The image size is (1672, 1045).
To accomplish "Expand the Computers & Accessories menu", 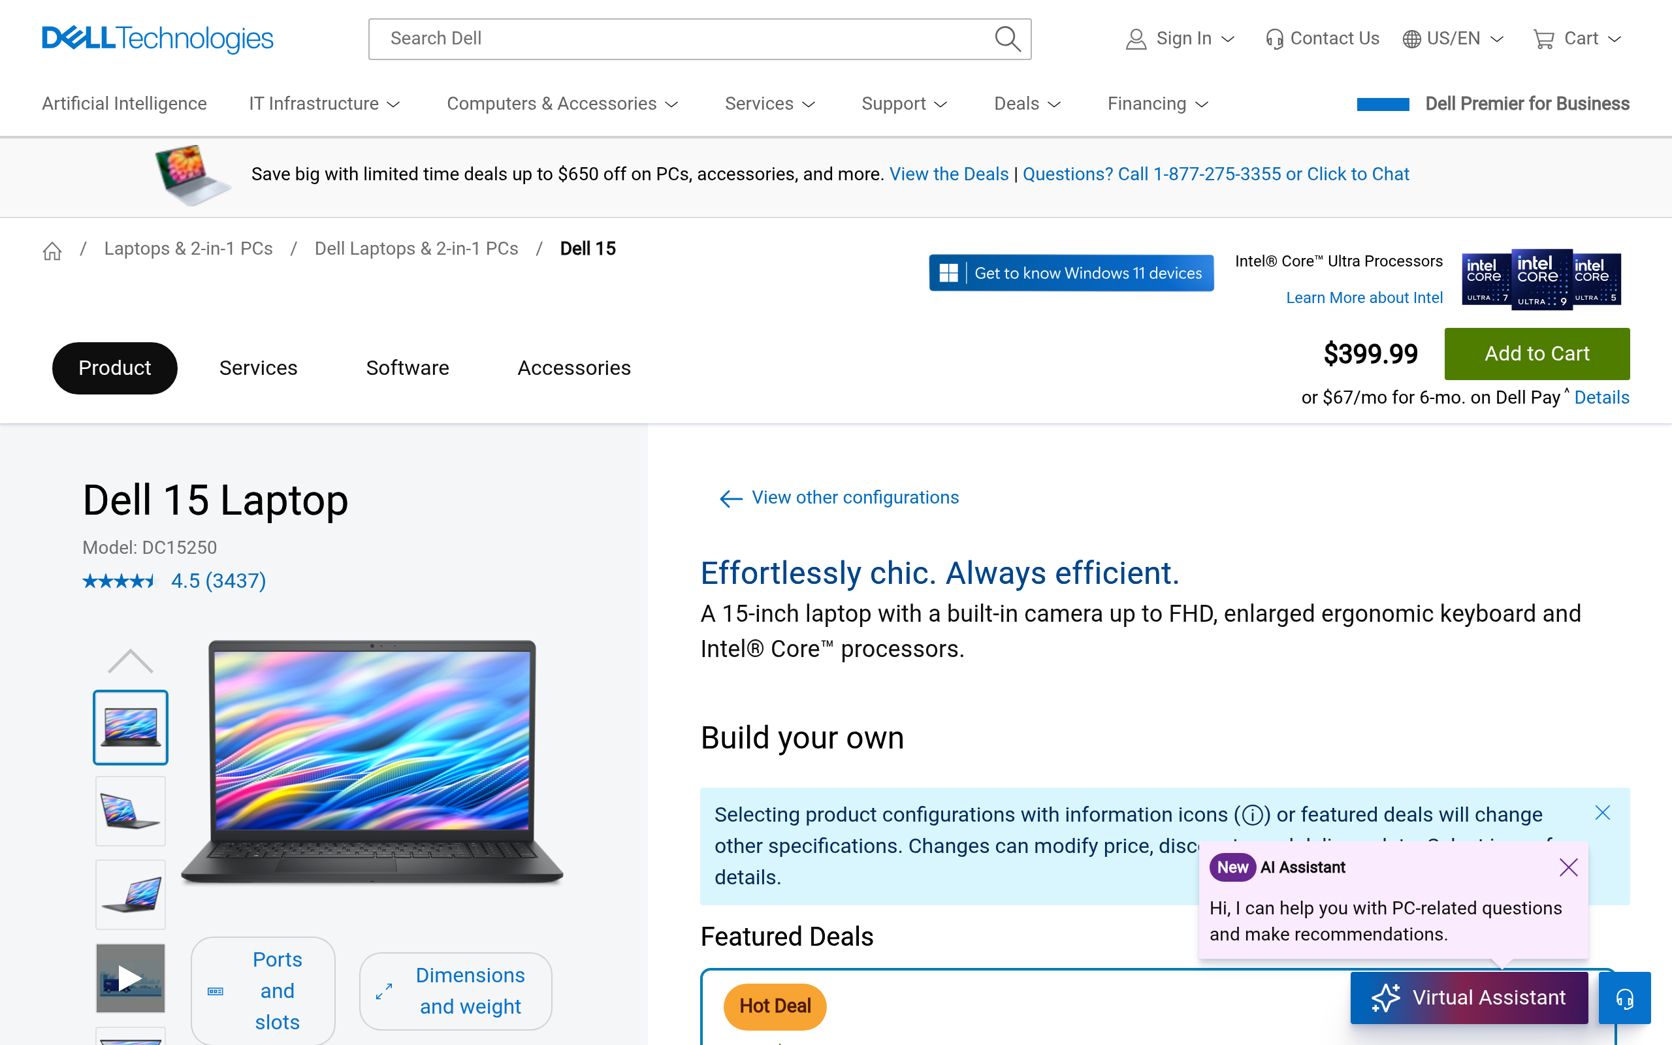I will point(562,104).
